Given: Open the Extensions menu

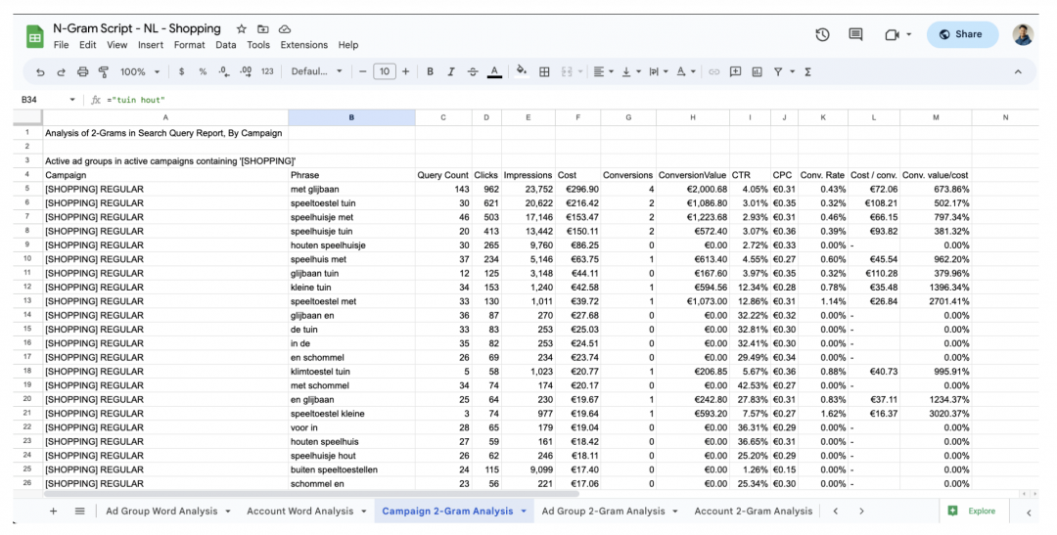Looking at the screenshot, I should (x=304, y=45).
